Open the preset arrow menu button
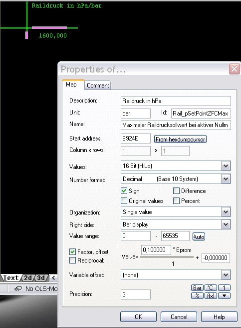Viewport: 241px width, 328px height. (224, 296)
